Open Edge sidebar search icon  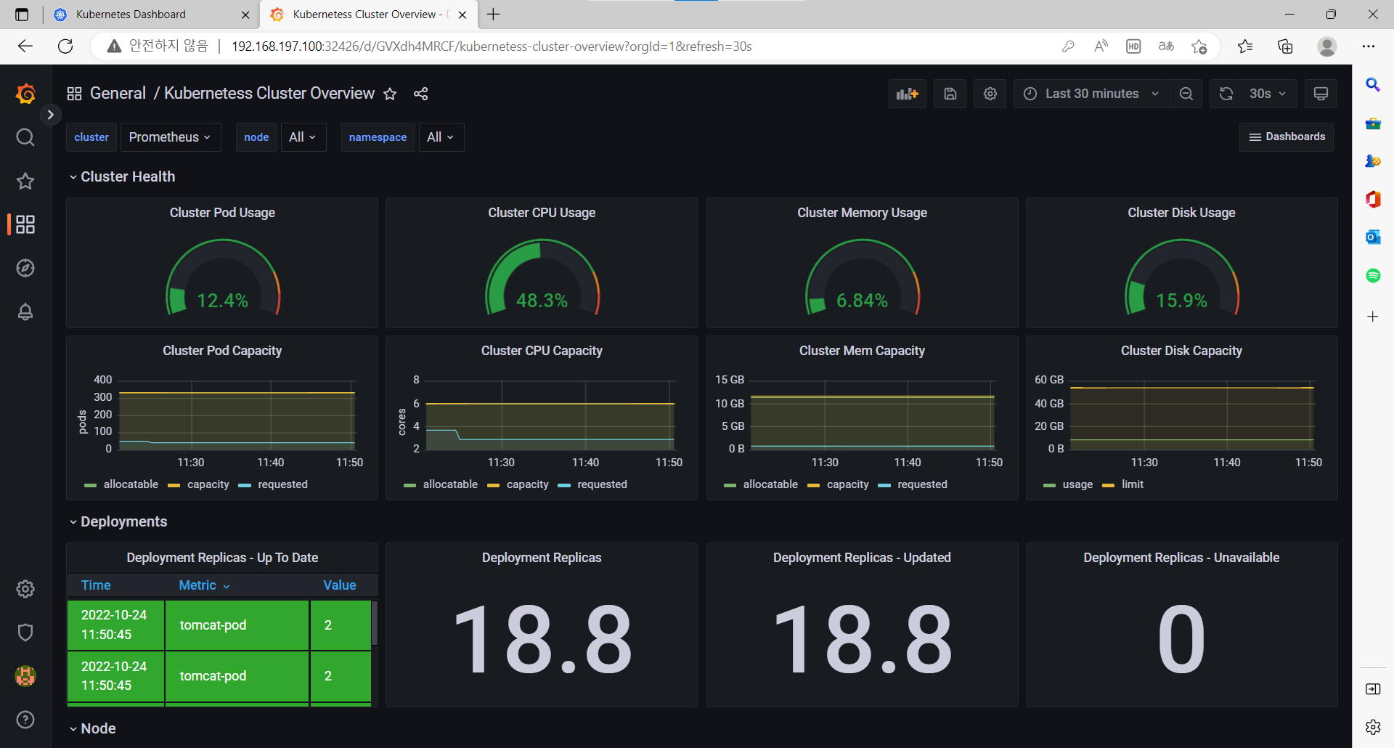(x=1373, y=85)
